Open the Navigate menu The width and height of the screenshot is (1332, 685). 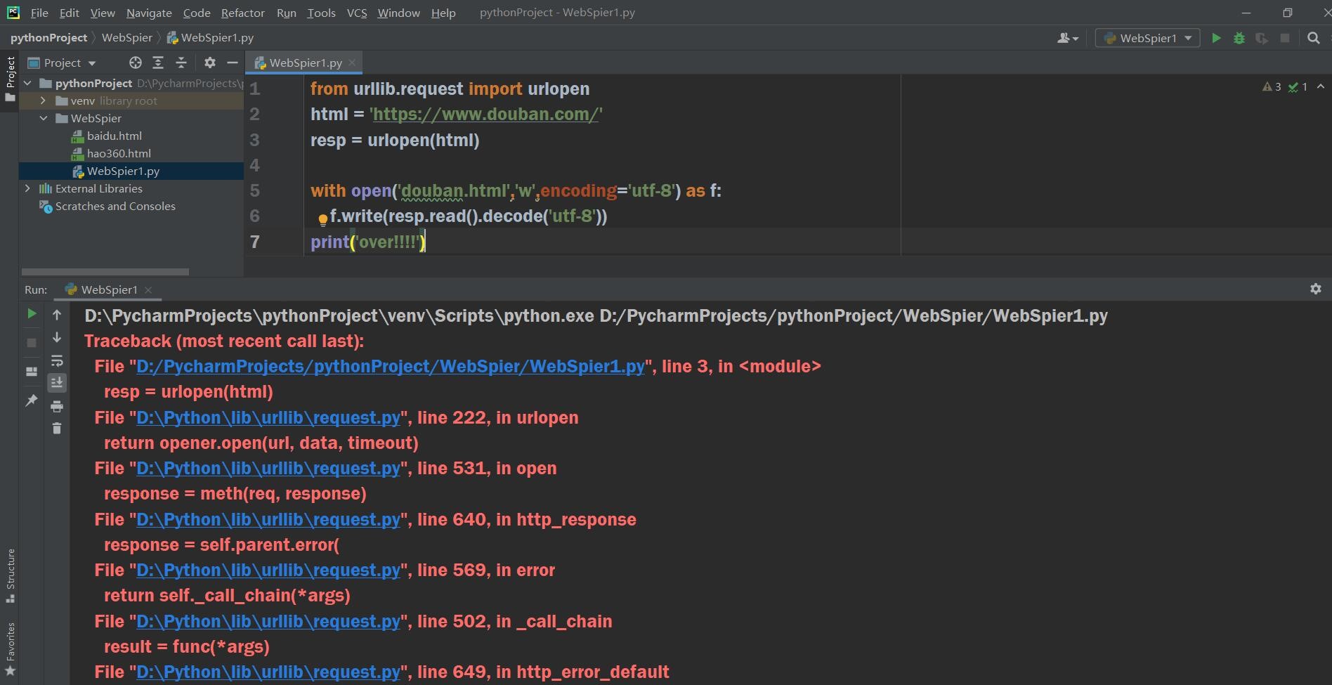click(149, 13)
